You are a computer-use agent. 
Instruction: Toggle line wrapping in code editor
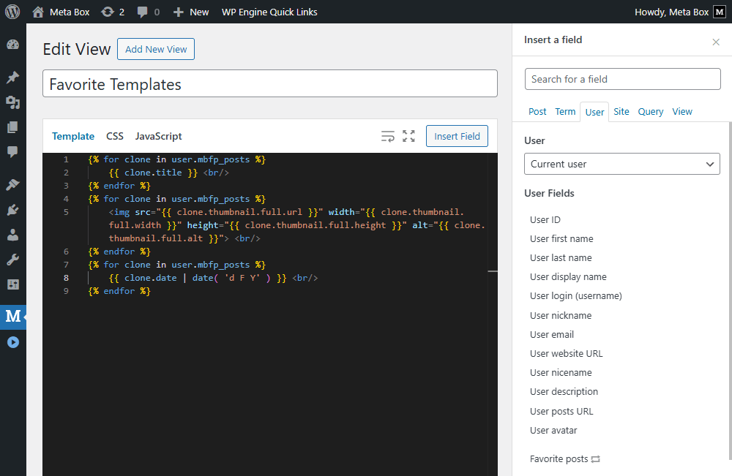388,136
